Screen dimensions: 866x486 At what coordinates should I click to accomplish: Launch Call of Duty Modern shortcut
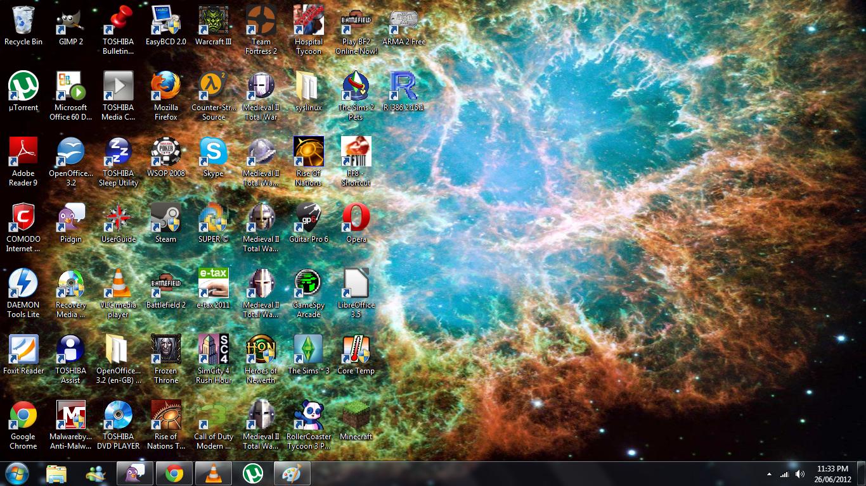pos(214,425)
